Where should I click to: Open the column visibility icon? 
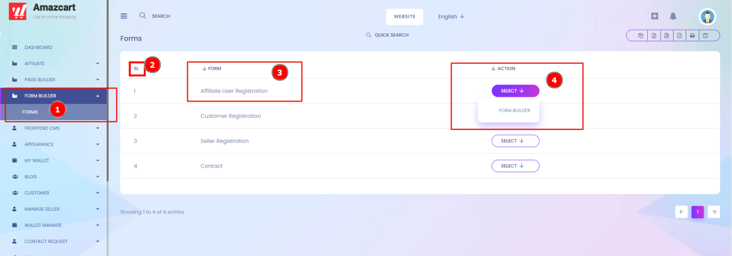(x=705, y=35)
